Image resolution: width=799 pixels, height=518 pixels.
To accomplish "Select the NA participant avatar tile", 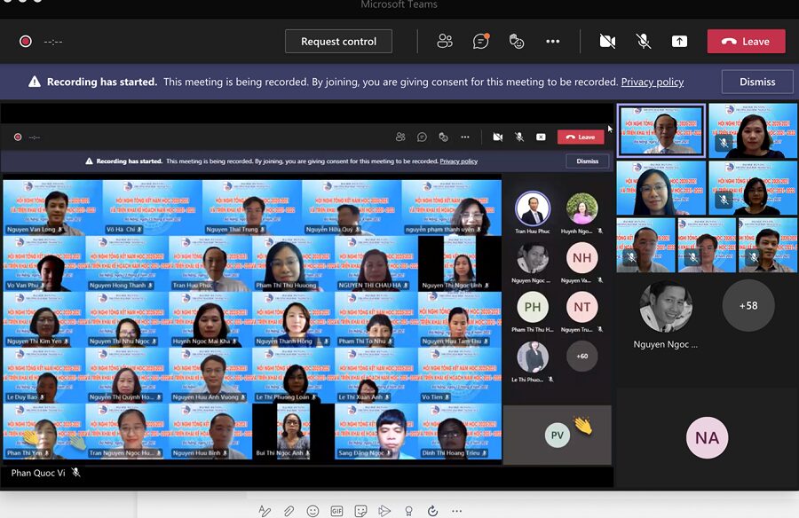I will click(x=707, y=438).
